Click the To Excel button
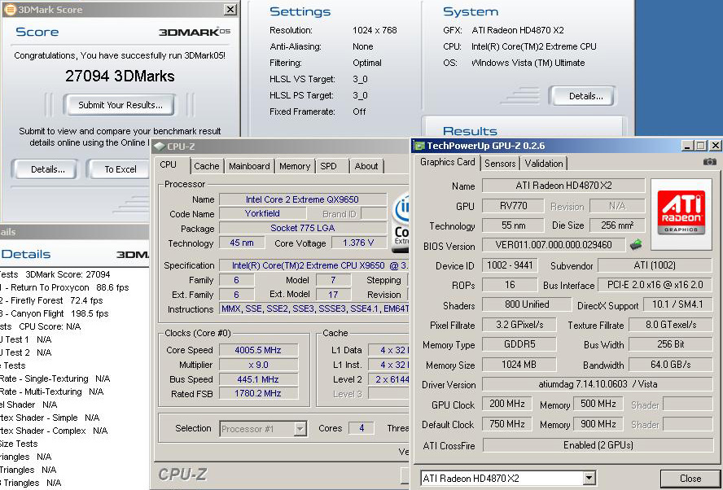Image resolution: width=723 pixels, height=490 pixels. coord(120,169)
